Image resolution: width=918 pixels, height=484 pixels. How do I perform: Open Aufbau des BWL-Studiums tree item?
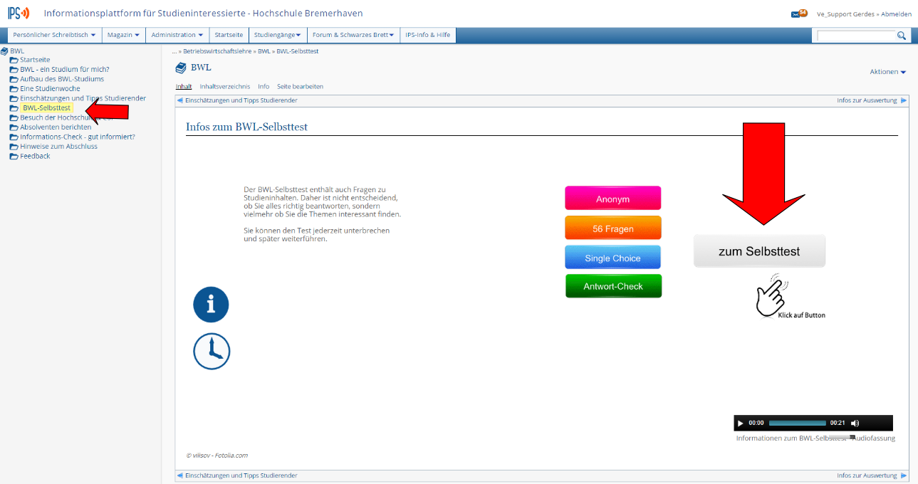coord(62,79)
